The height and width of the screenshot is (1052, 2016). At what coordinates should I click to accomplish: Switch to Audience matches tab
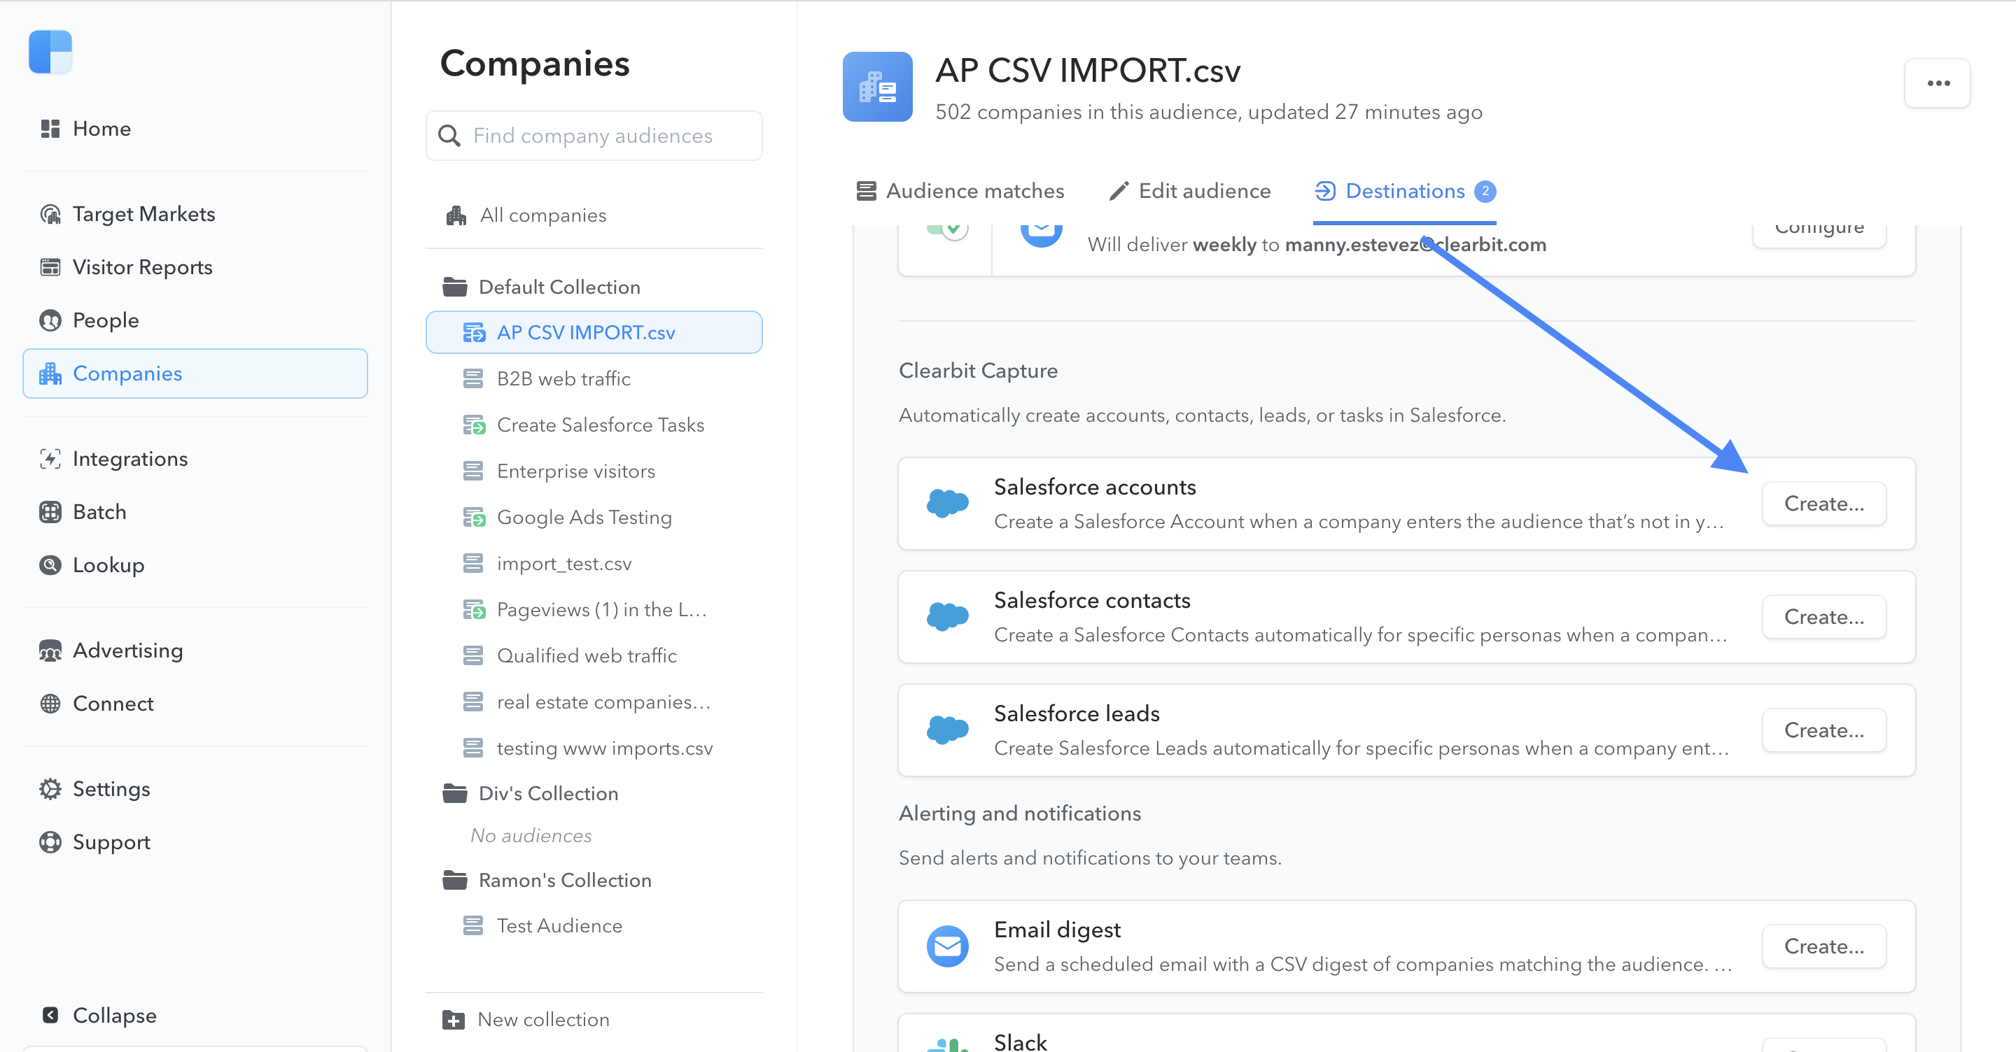960,191
